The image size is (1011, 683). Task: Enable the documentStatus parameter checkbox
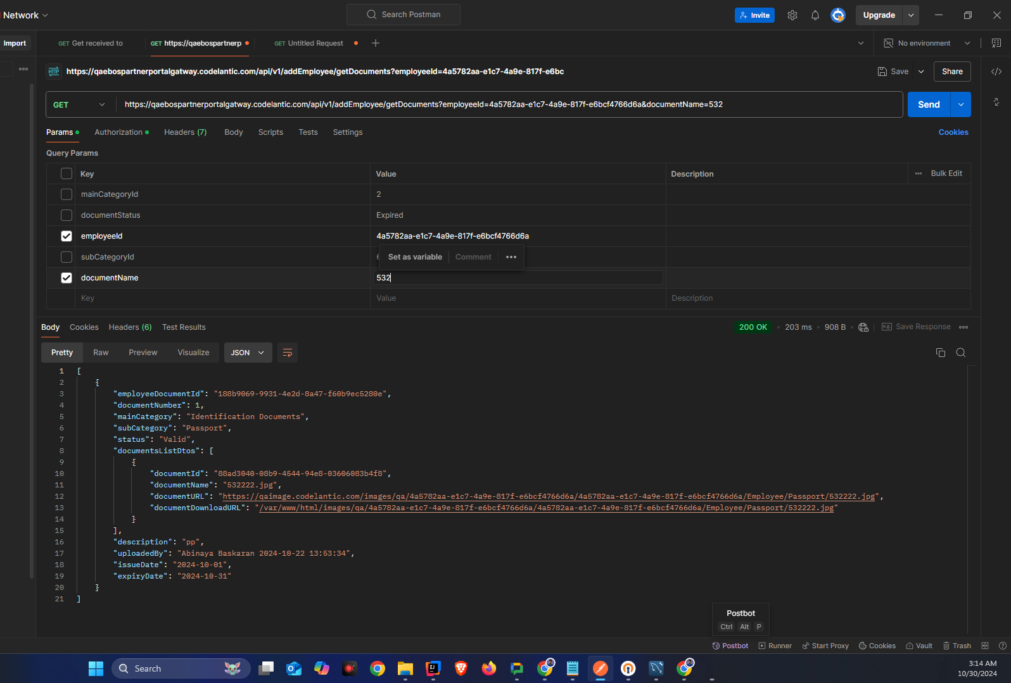tap(67, 215)
